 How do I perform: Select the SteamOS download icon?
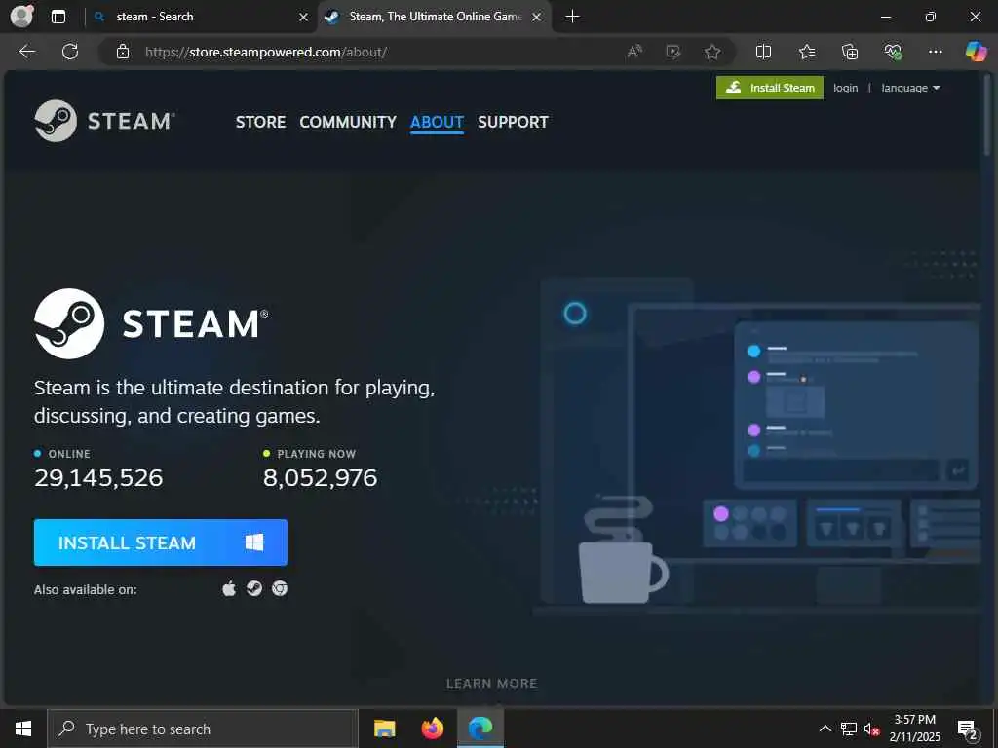254,589
